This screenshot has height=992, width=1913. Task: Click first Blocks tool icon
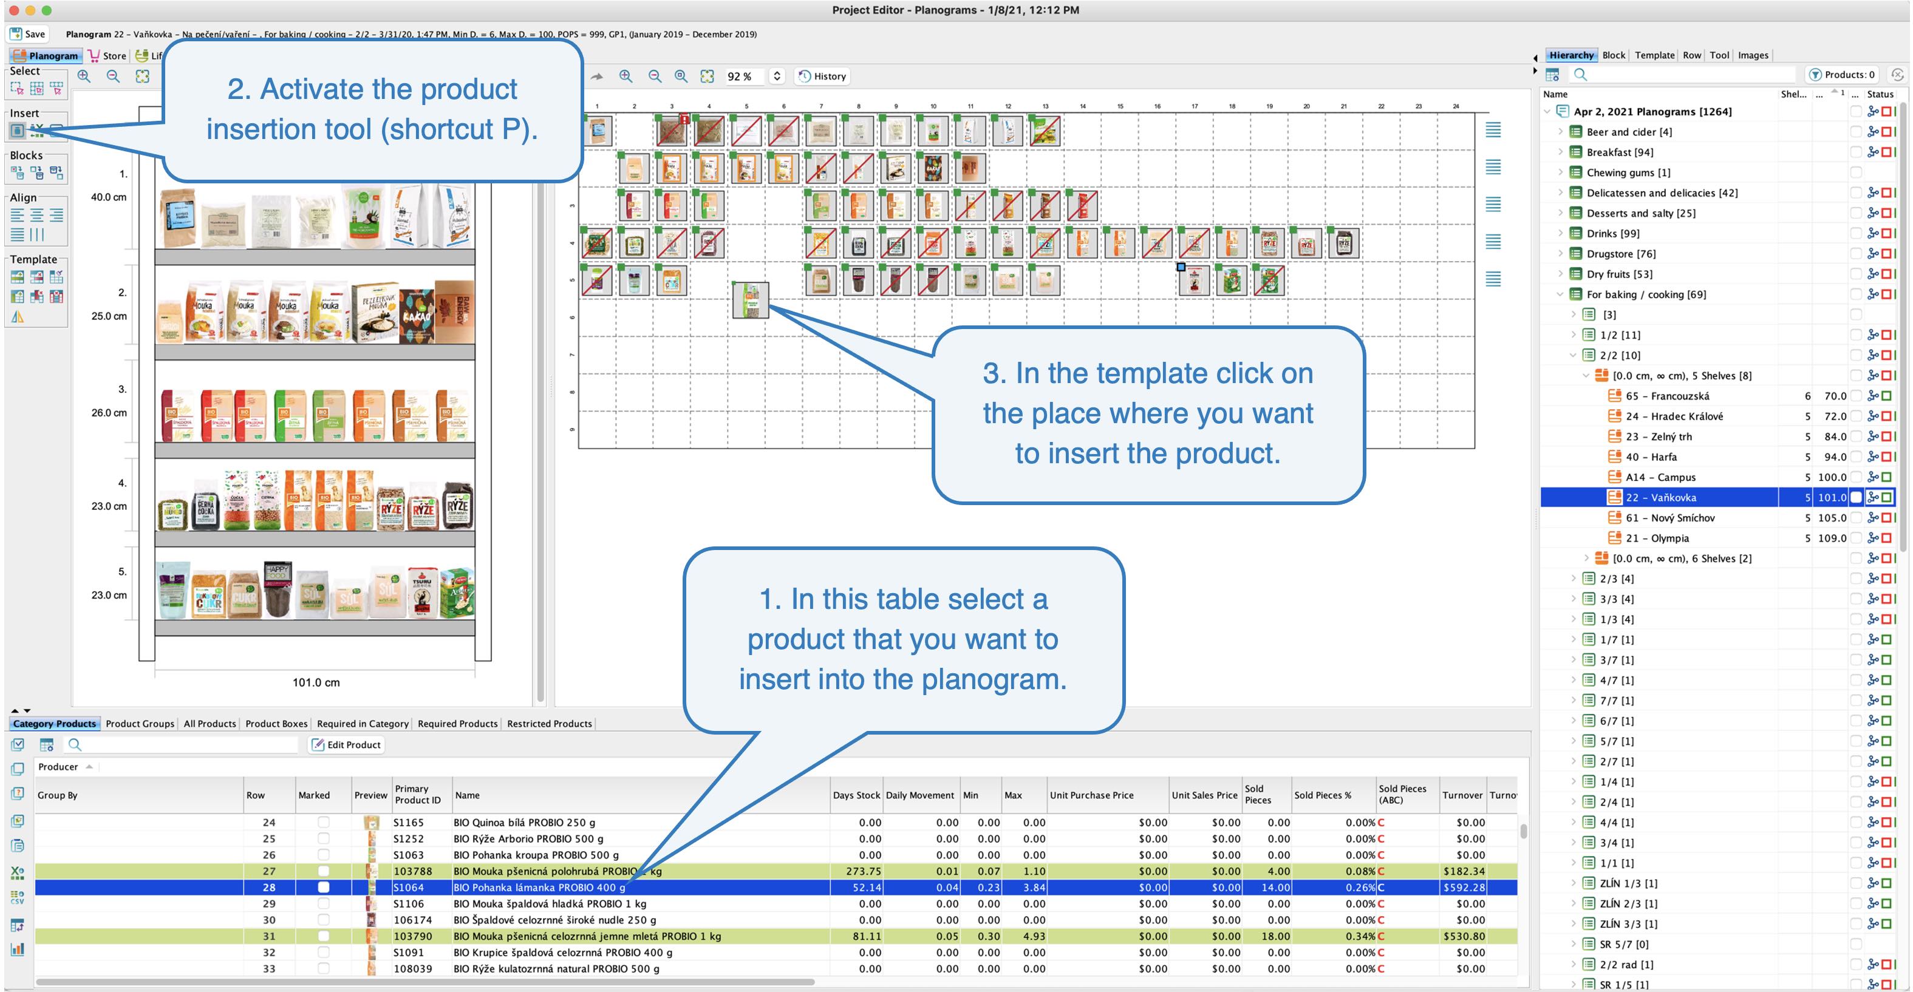(16, 173)
